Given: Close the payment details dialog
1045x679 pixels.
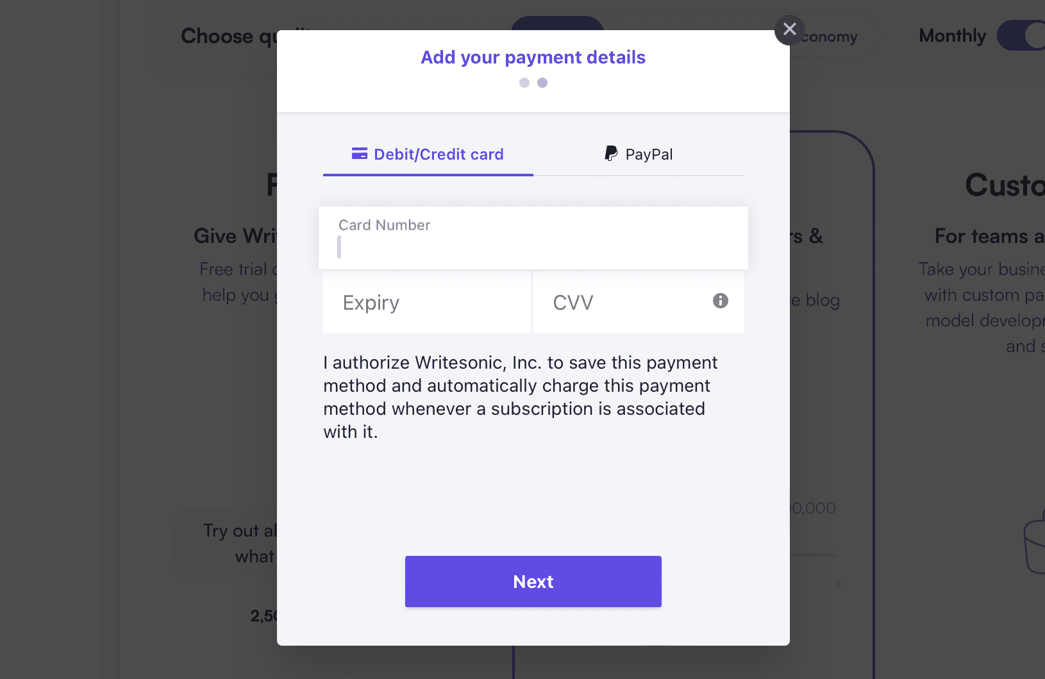Looking at the screenshot, I should (x=789, y=29).
